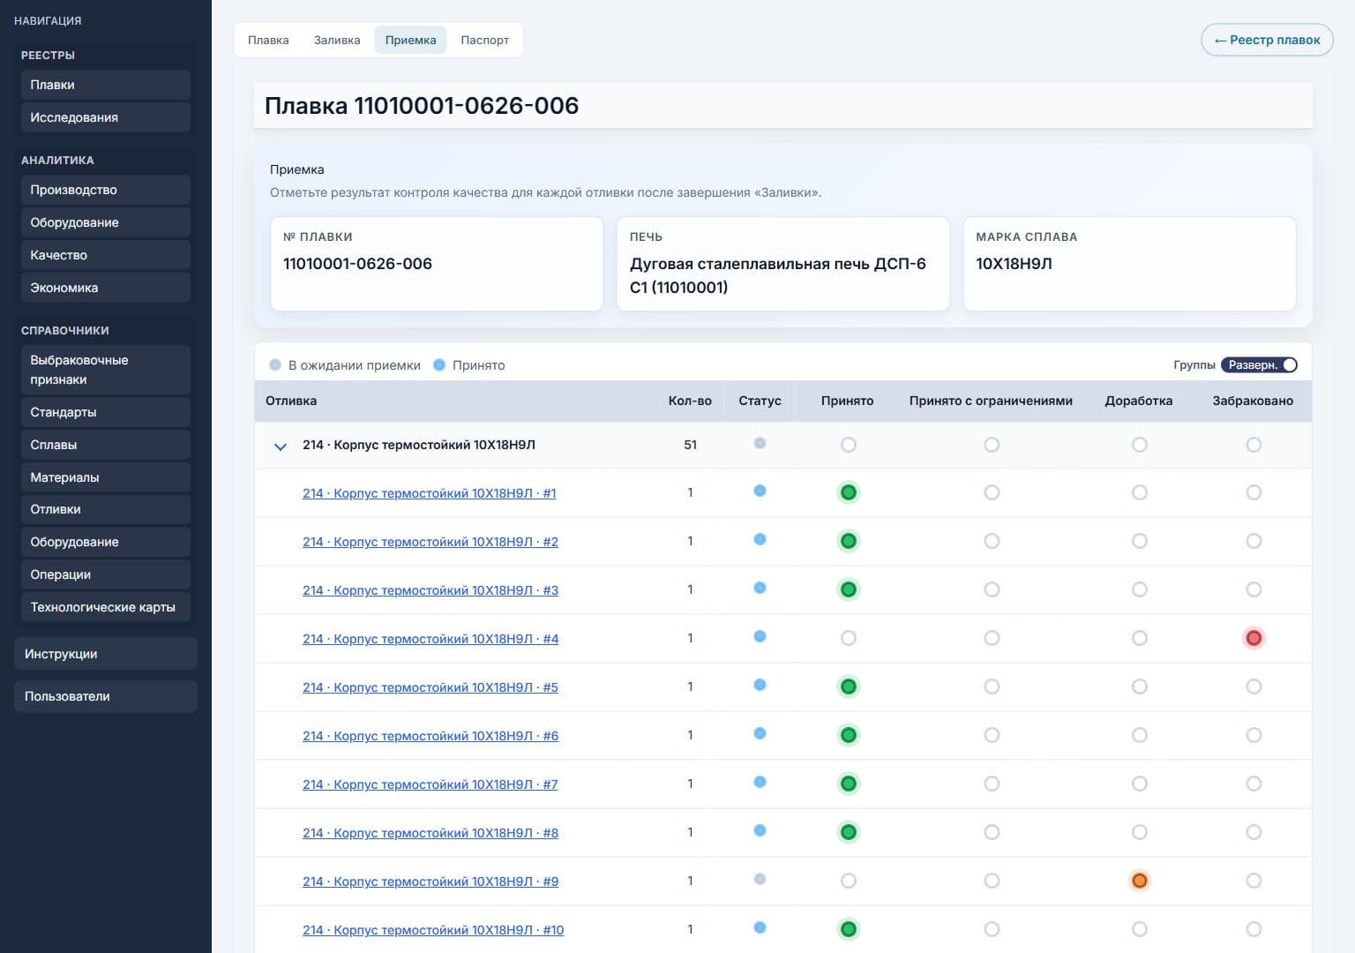Toggle the Группы Разверн. switch

[x=1259, y=365]
